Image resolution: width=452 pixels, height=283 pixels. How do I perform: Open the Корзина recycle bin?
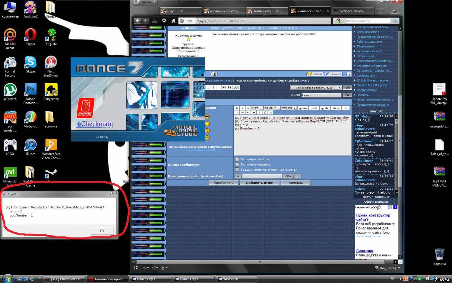[439, 257]
